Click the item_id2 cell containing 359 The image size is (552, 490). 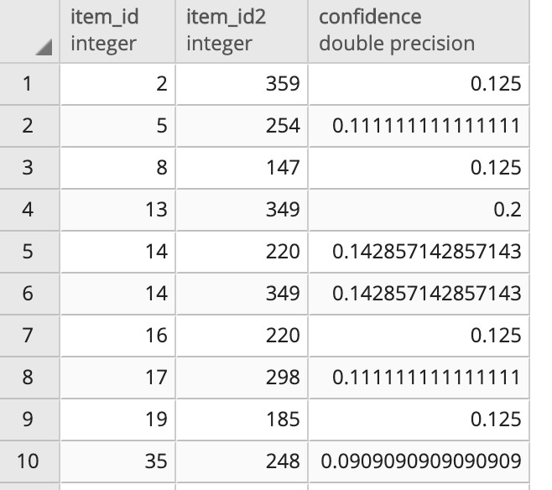coord(241,84)
